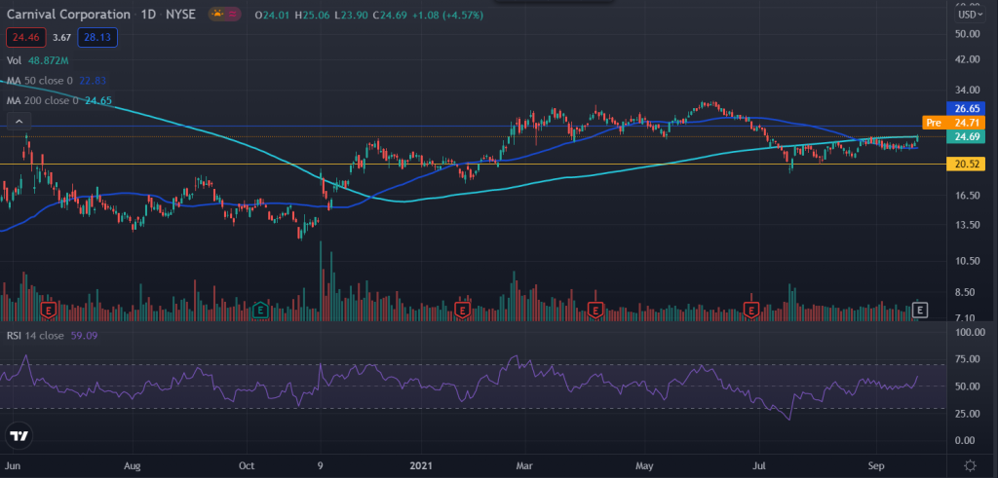The image size is (998, 478).
Task: Click the yellow 20.52 price label
Action: (x=966, y=164)
